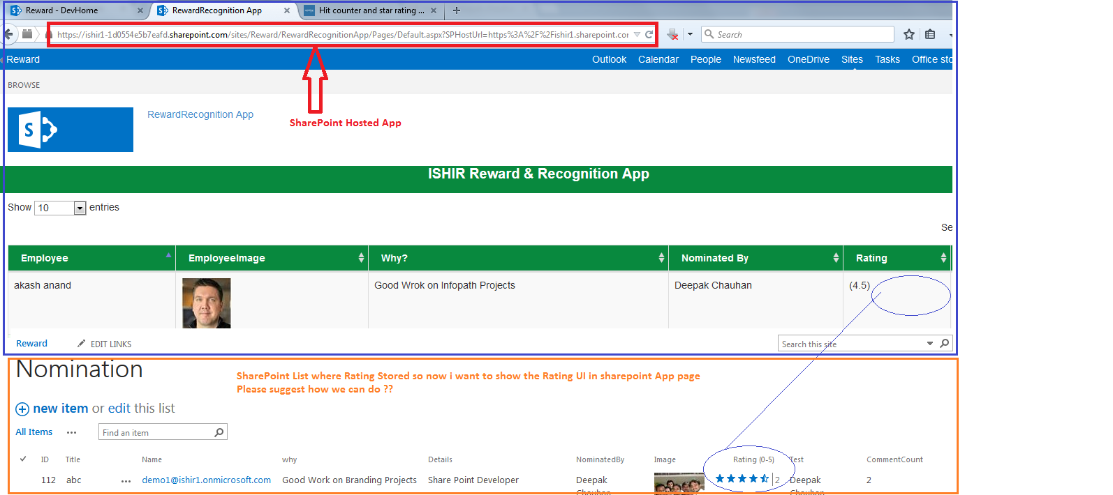1113x495 pixels.
Task: Click 'Good Wrok on Infopath Projects' text
Action: tap(445, 285)
